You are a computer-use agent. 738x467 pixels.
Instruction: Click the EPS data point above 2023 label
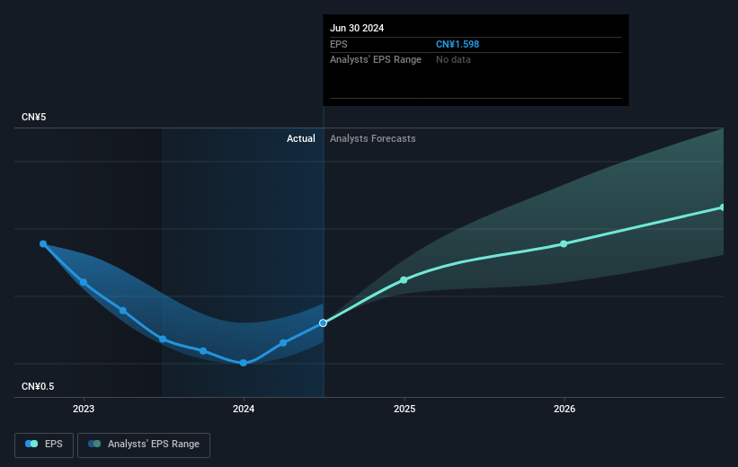tap(84, 282)
